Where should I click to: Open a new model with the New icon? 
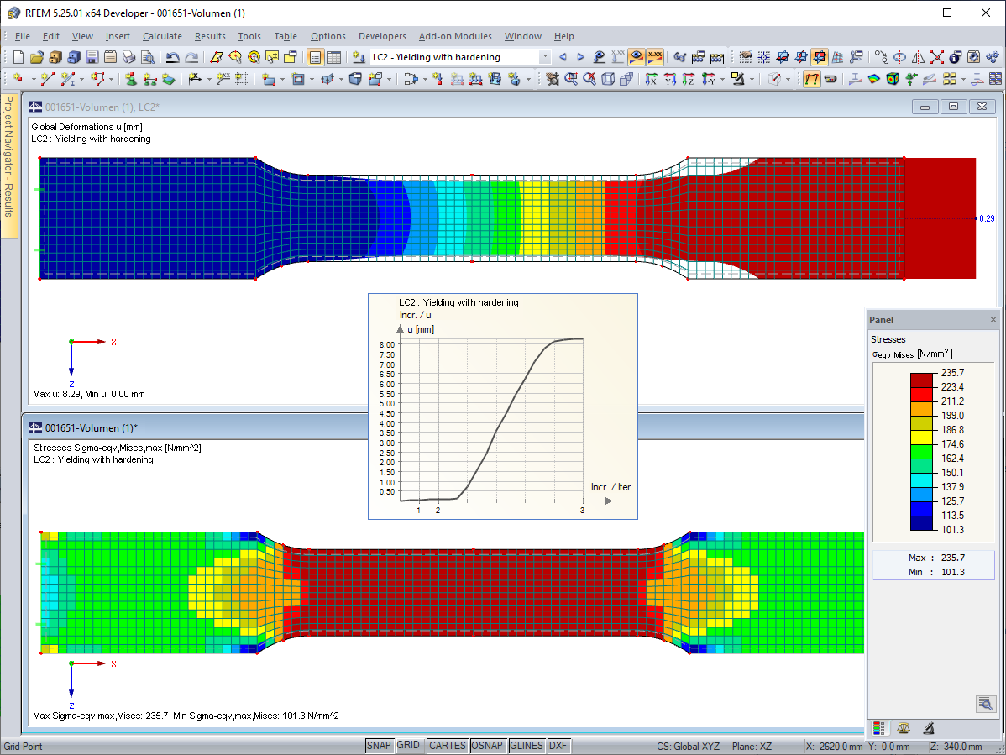click(18, 57)
